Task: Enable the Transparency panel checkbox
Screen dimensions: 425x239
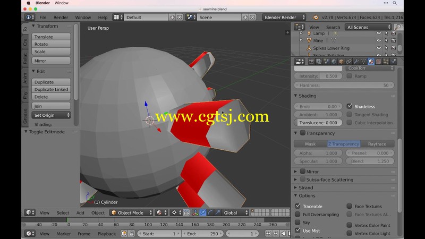Action: coord(303,133)
